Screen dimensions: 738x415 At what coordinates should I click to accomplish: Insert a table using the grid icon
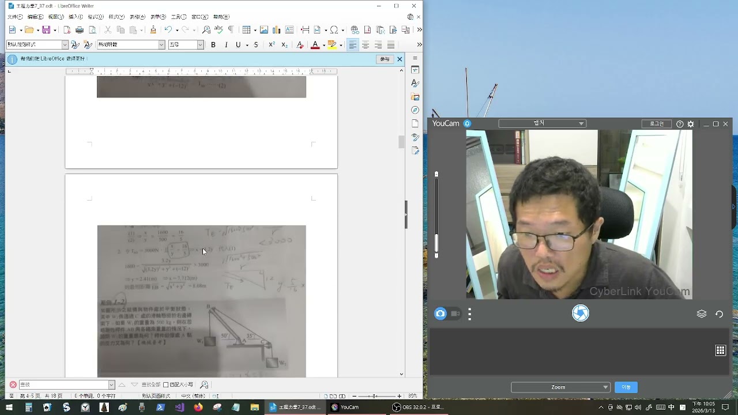246,30
